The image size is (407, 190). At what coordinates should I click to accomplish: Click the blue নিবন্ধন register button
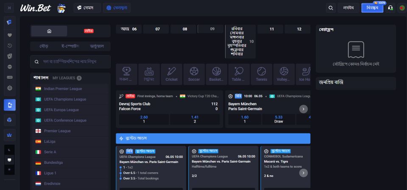point(372,8)
